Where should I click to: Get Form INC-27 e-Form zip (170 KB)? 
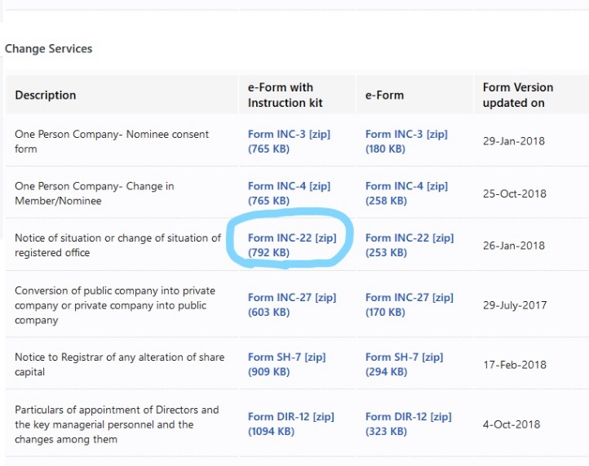point(409,305)
